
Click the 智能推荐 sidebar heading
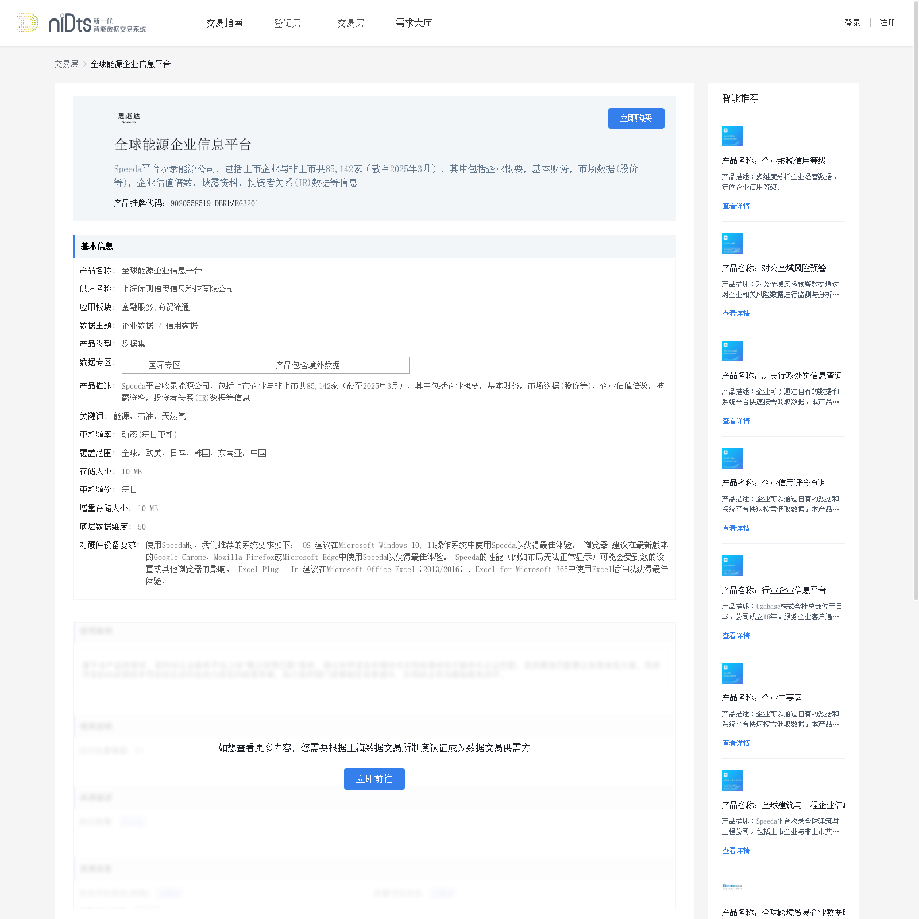(x=740, y=99)
